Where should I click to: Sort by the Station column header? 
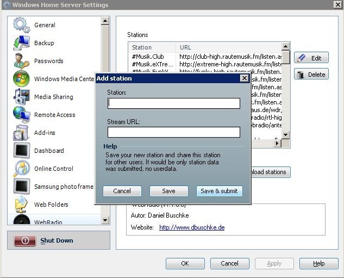coord(152,47)
